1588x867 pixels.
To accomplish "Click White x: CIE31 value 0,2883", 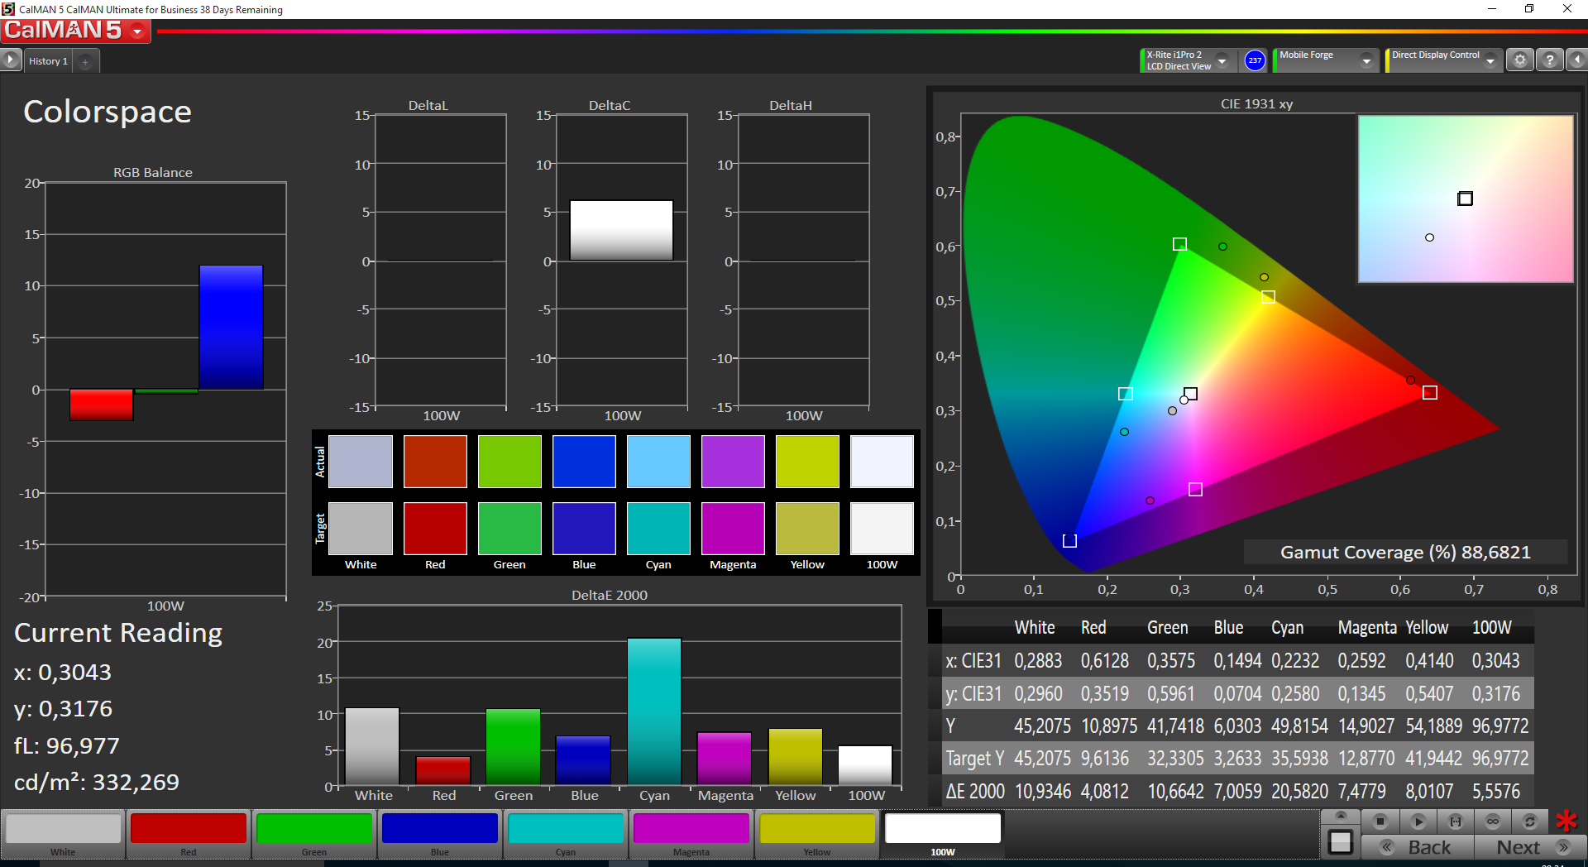I will pos(1038,660).
